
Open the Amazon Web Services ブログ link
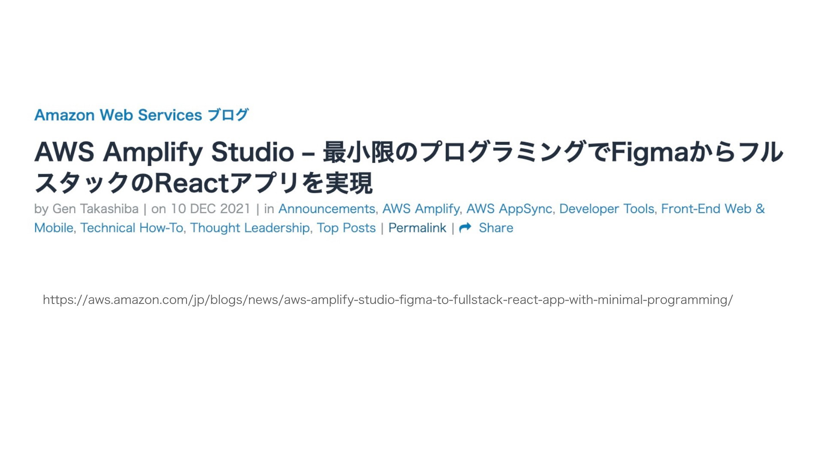click(x=141, y=115)
